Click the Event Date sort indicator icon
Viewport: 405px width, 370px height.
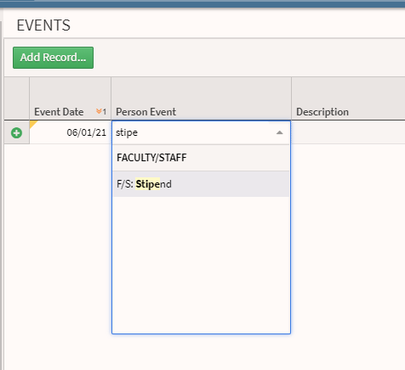(x=101, y=112)
